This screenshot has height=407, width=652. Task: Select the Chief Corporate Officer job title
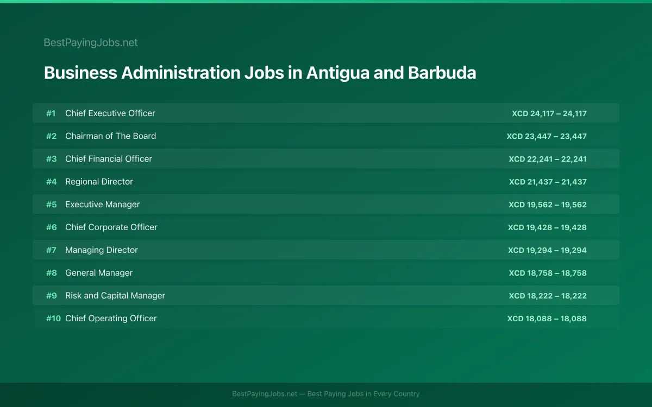[x=111, y=227]
